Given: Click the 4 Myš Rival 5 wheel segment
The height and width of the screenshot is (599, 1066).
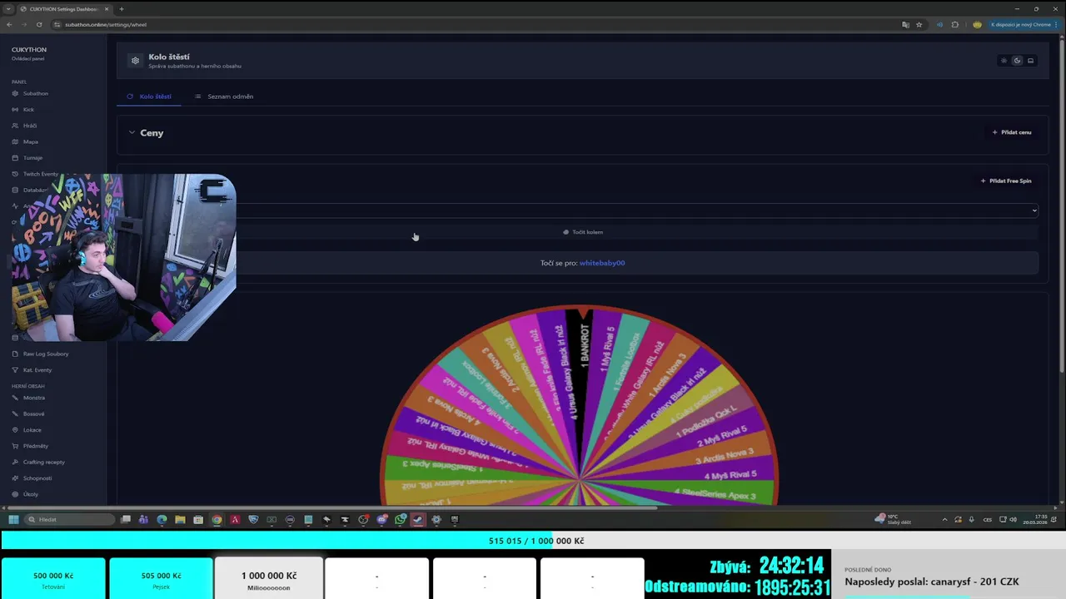Looking at the screenshot, I should coord(730,475).
